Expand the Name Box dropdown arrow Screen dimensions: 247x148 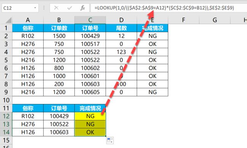pyautogui.click(x=35, y=8)
